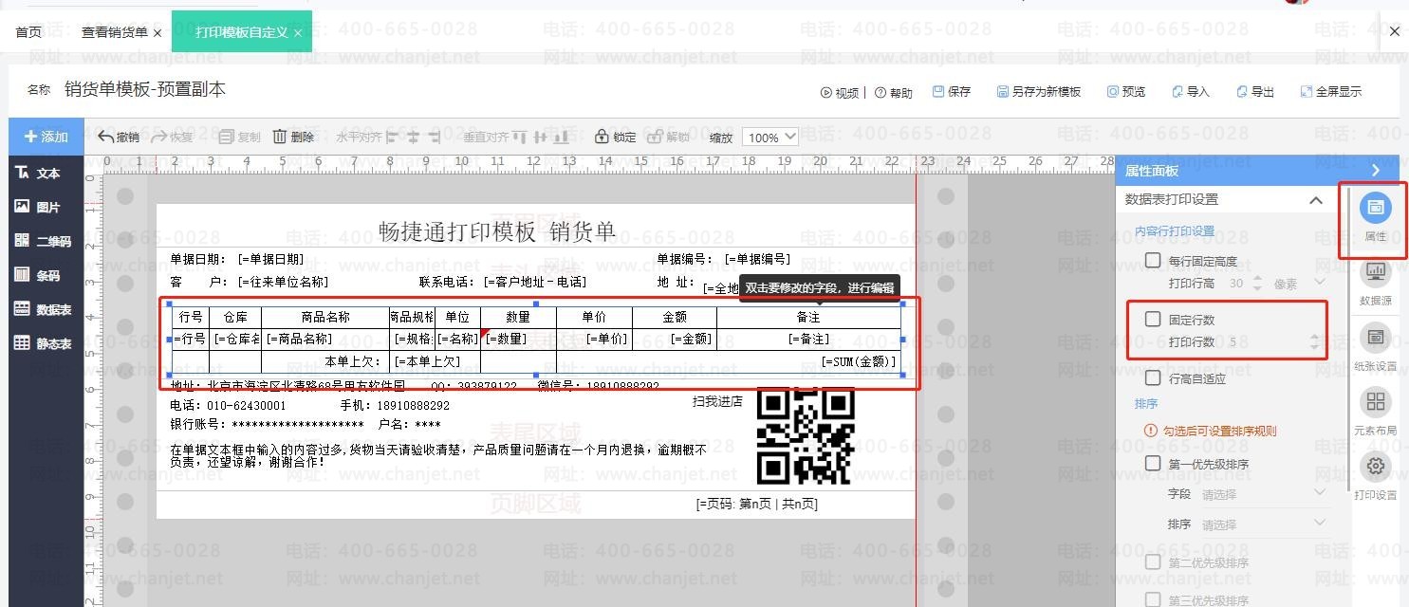This screenshot has height=607, width=1409.
Task: Adjust the 打印行数 value stepper
Action: (1315, 341)
